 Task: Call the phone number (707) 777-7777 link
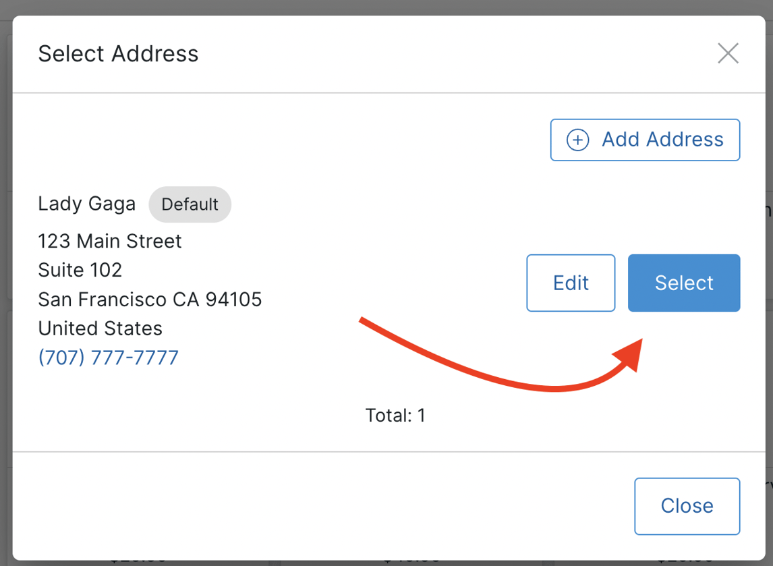pyautogui.click(x=108, y=357)
